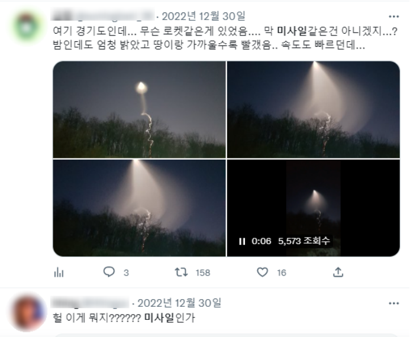Open top-left photo of rising smoke trail
The image size is (410, 337).
pyautogui.click(x=139, y=109)
